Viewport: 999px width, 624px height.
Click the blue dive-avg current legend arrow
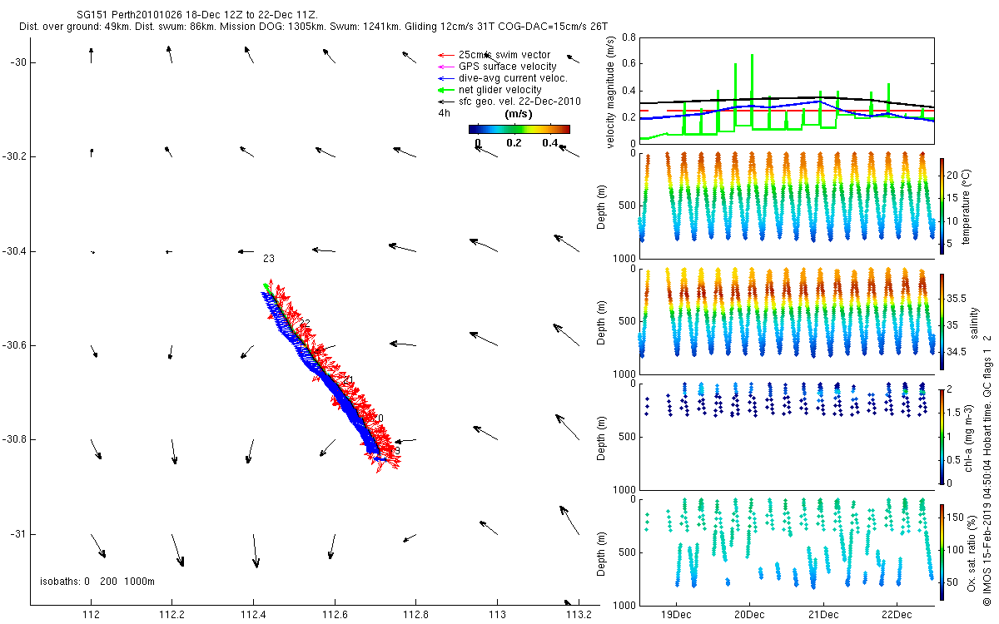445,78
